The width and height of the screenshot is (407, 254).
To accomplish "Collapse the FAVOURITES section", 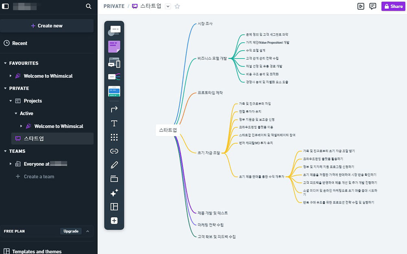I will (5, 63).
